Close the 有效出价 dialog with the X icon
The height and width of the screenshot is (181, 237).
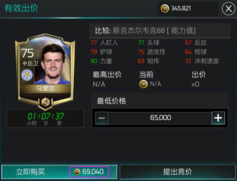(228, 9)
